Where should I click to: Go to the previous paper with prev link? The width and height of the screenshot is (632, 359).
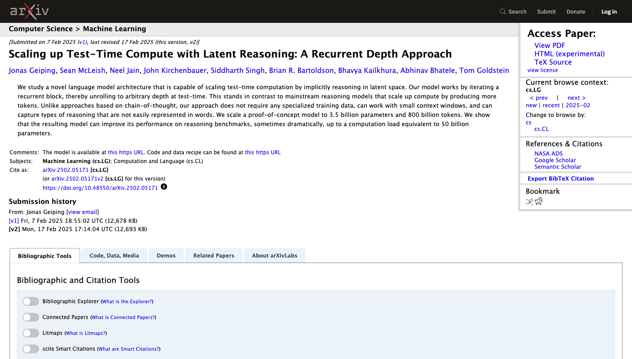539,98
